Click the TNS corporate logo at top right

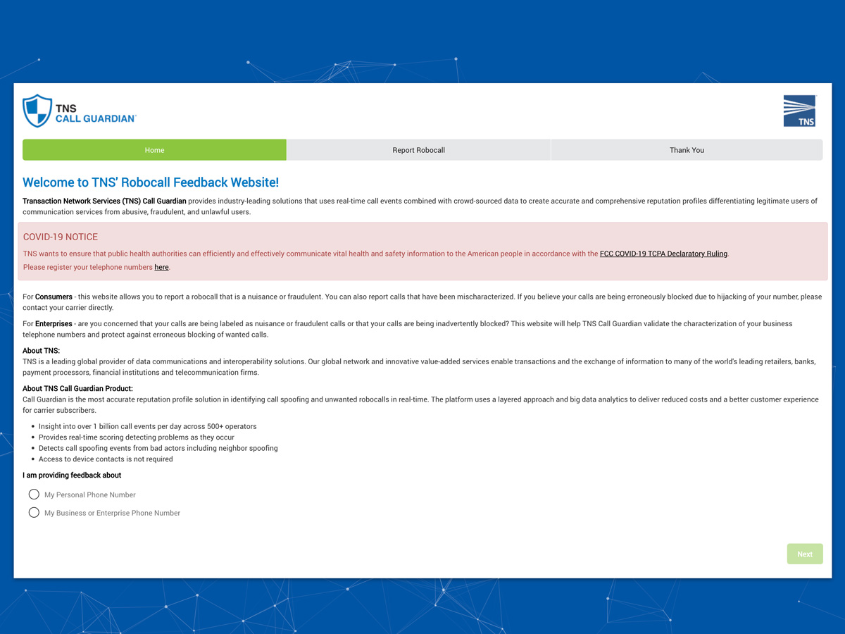799,111
